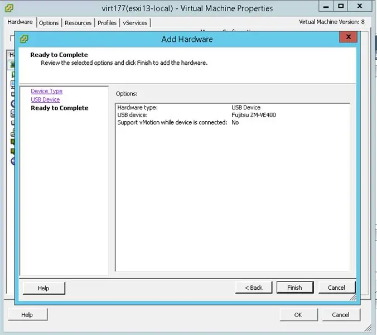Click the Virtual Machine Properties title icon
Image resolution: width=377 pixels, height=335 pixels.
(x=9, y=8)
